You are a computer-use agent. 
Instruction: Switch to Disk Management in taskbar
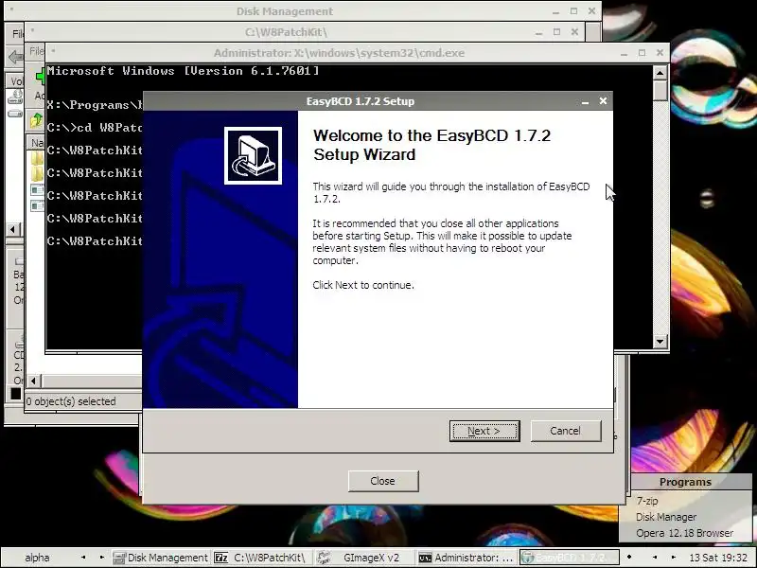(160, 558)
